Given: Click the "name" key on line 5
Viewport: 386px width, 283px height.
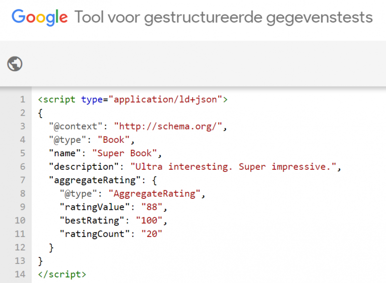Looking at the screenshot, I should click(65, 153).
